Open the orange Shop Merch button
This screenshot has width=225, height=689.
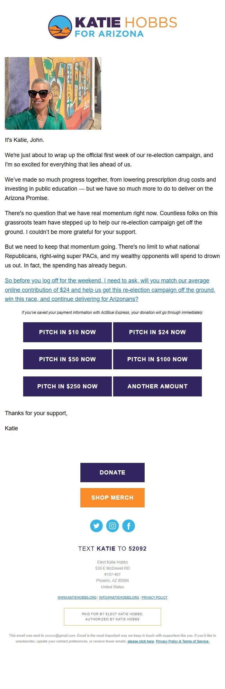tap(113, 498)
